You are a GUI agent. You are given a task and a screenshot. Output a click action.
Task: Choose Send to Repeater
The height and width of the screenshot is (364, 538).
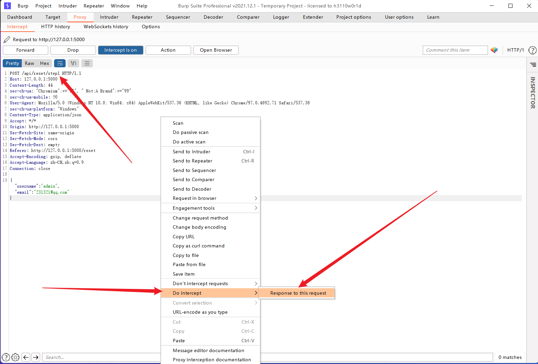pos(211,161)
